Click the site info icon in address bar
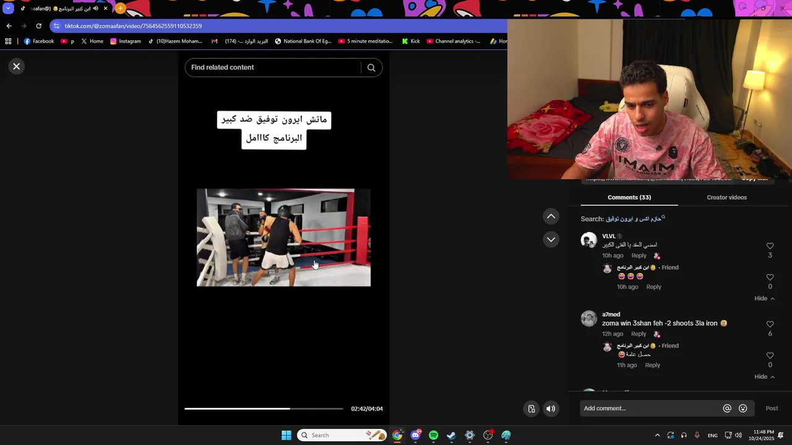 (56, 26)
